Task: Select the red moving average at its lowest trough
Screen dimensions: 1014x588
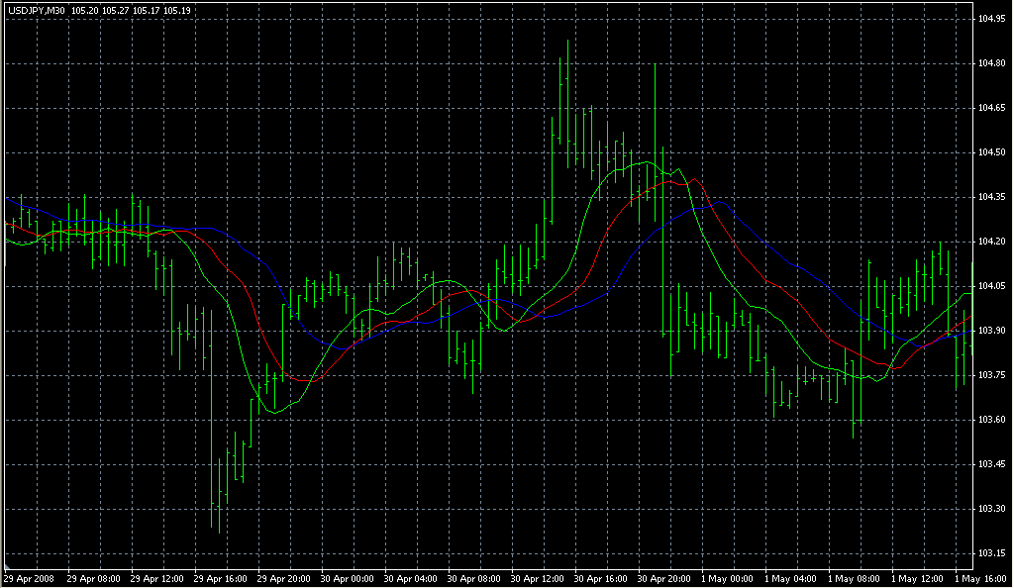Action: [303, 380]
